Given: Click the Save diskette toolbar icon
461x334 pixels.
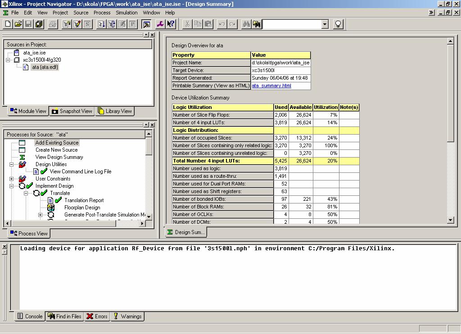Looking at the screenshot, I should point(28,24).
